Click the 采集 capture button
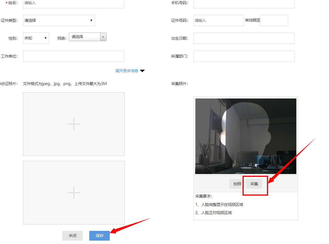 pyautogui.click(x=254, y=184)
